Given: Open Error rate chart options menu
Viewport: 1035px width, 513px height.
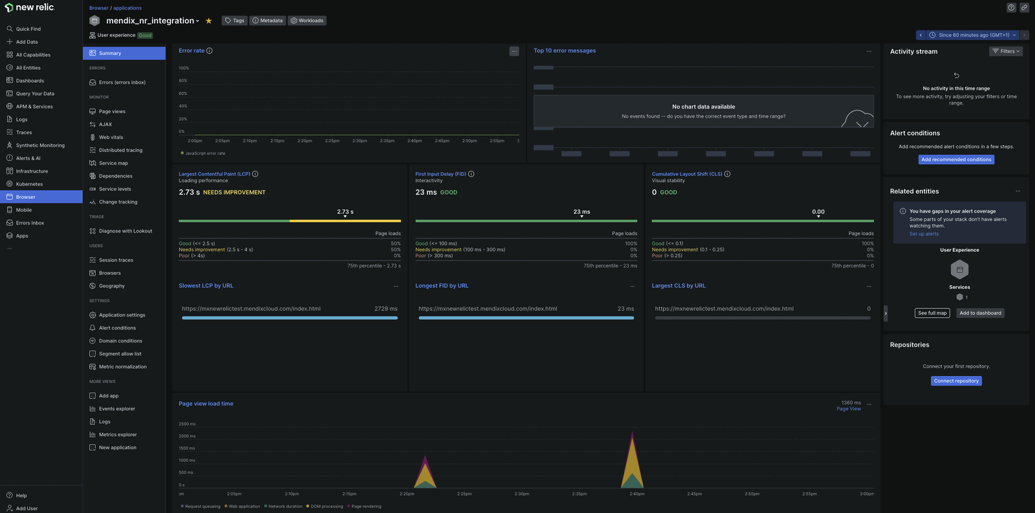Looking at the screenshot, I should click(514, 51).
